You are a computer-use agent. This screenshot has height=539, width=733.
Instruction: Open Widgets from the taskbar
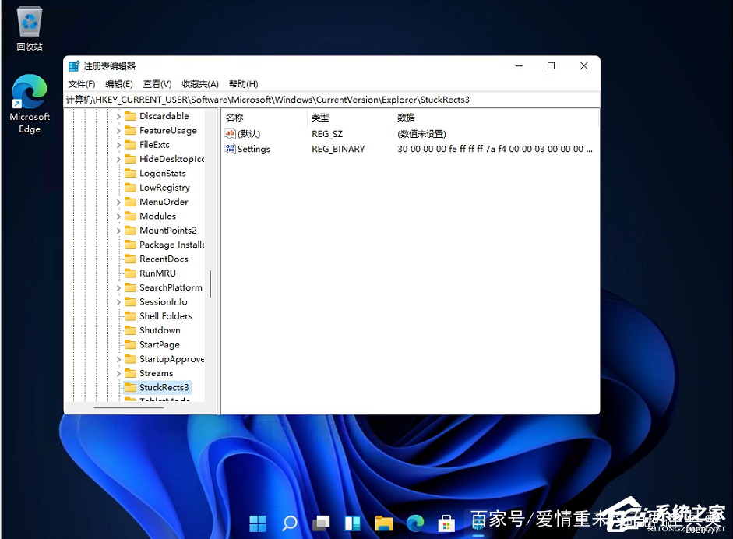coord(352,523)
